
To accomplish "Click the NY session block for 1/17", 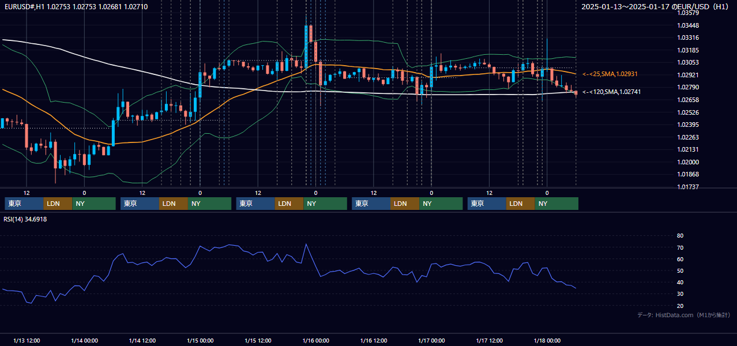I will [557, 204].
